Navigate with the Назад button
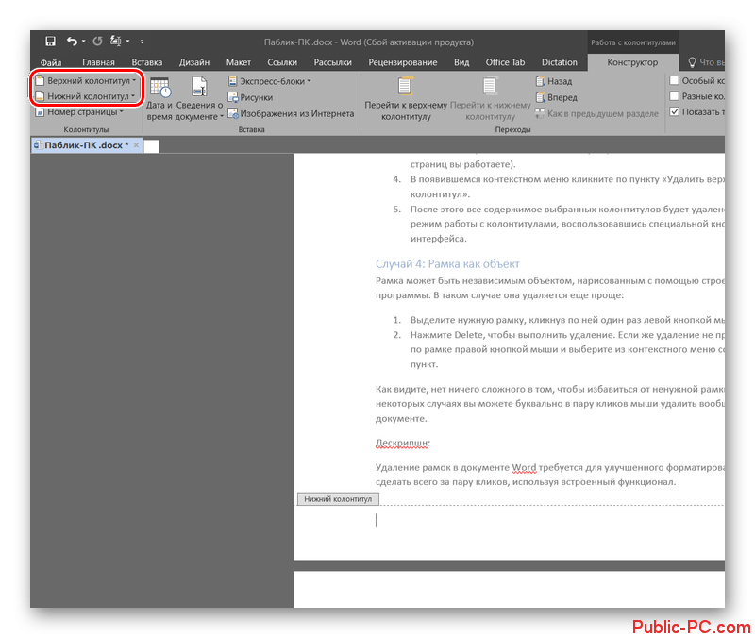755x638 pixels. click(554, 81)
